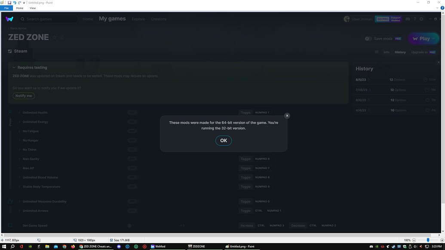Click the Undo arrow in Paint's title bar

14,3
